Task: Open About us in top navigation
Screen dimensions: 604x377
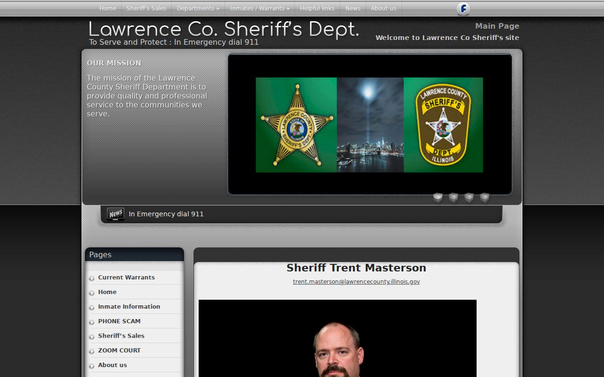Action: click(x=384, y=8)
